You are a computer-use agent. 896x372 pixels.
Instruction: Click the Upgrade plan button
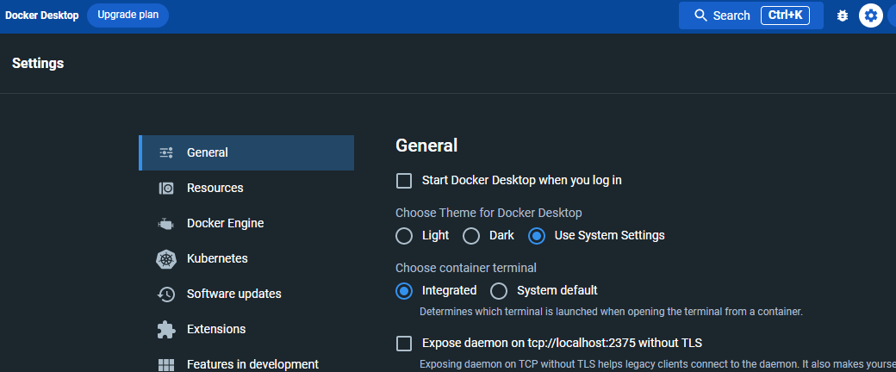click(128, 15)
